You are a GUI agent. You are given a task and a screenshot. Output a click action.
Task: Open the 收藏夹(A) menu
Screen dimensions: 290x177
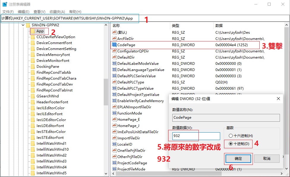57,12
